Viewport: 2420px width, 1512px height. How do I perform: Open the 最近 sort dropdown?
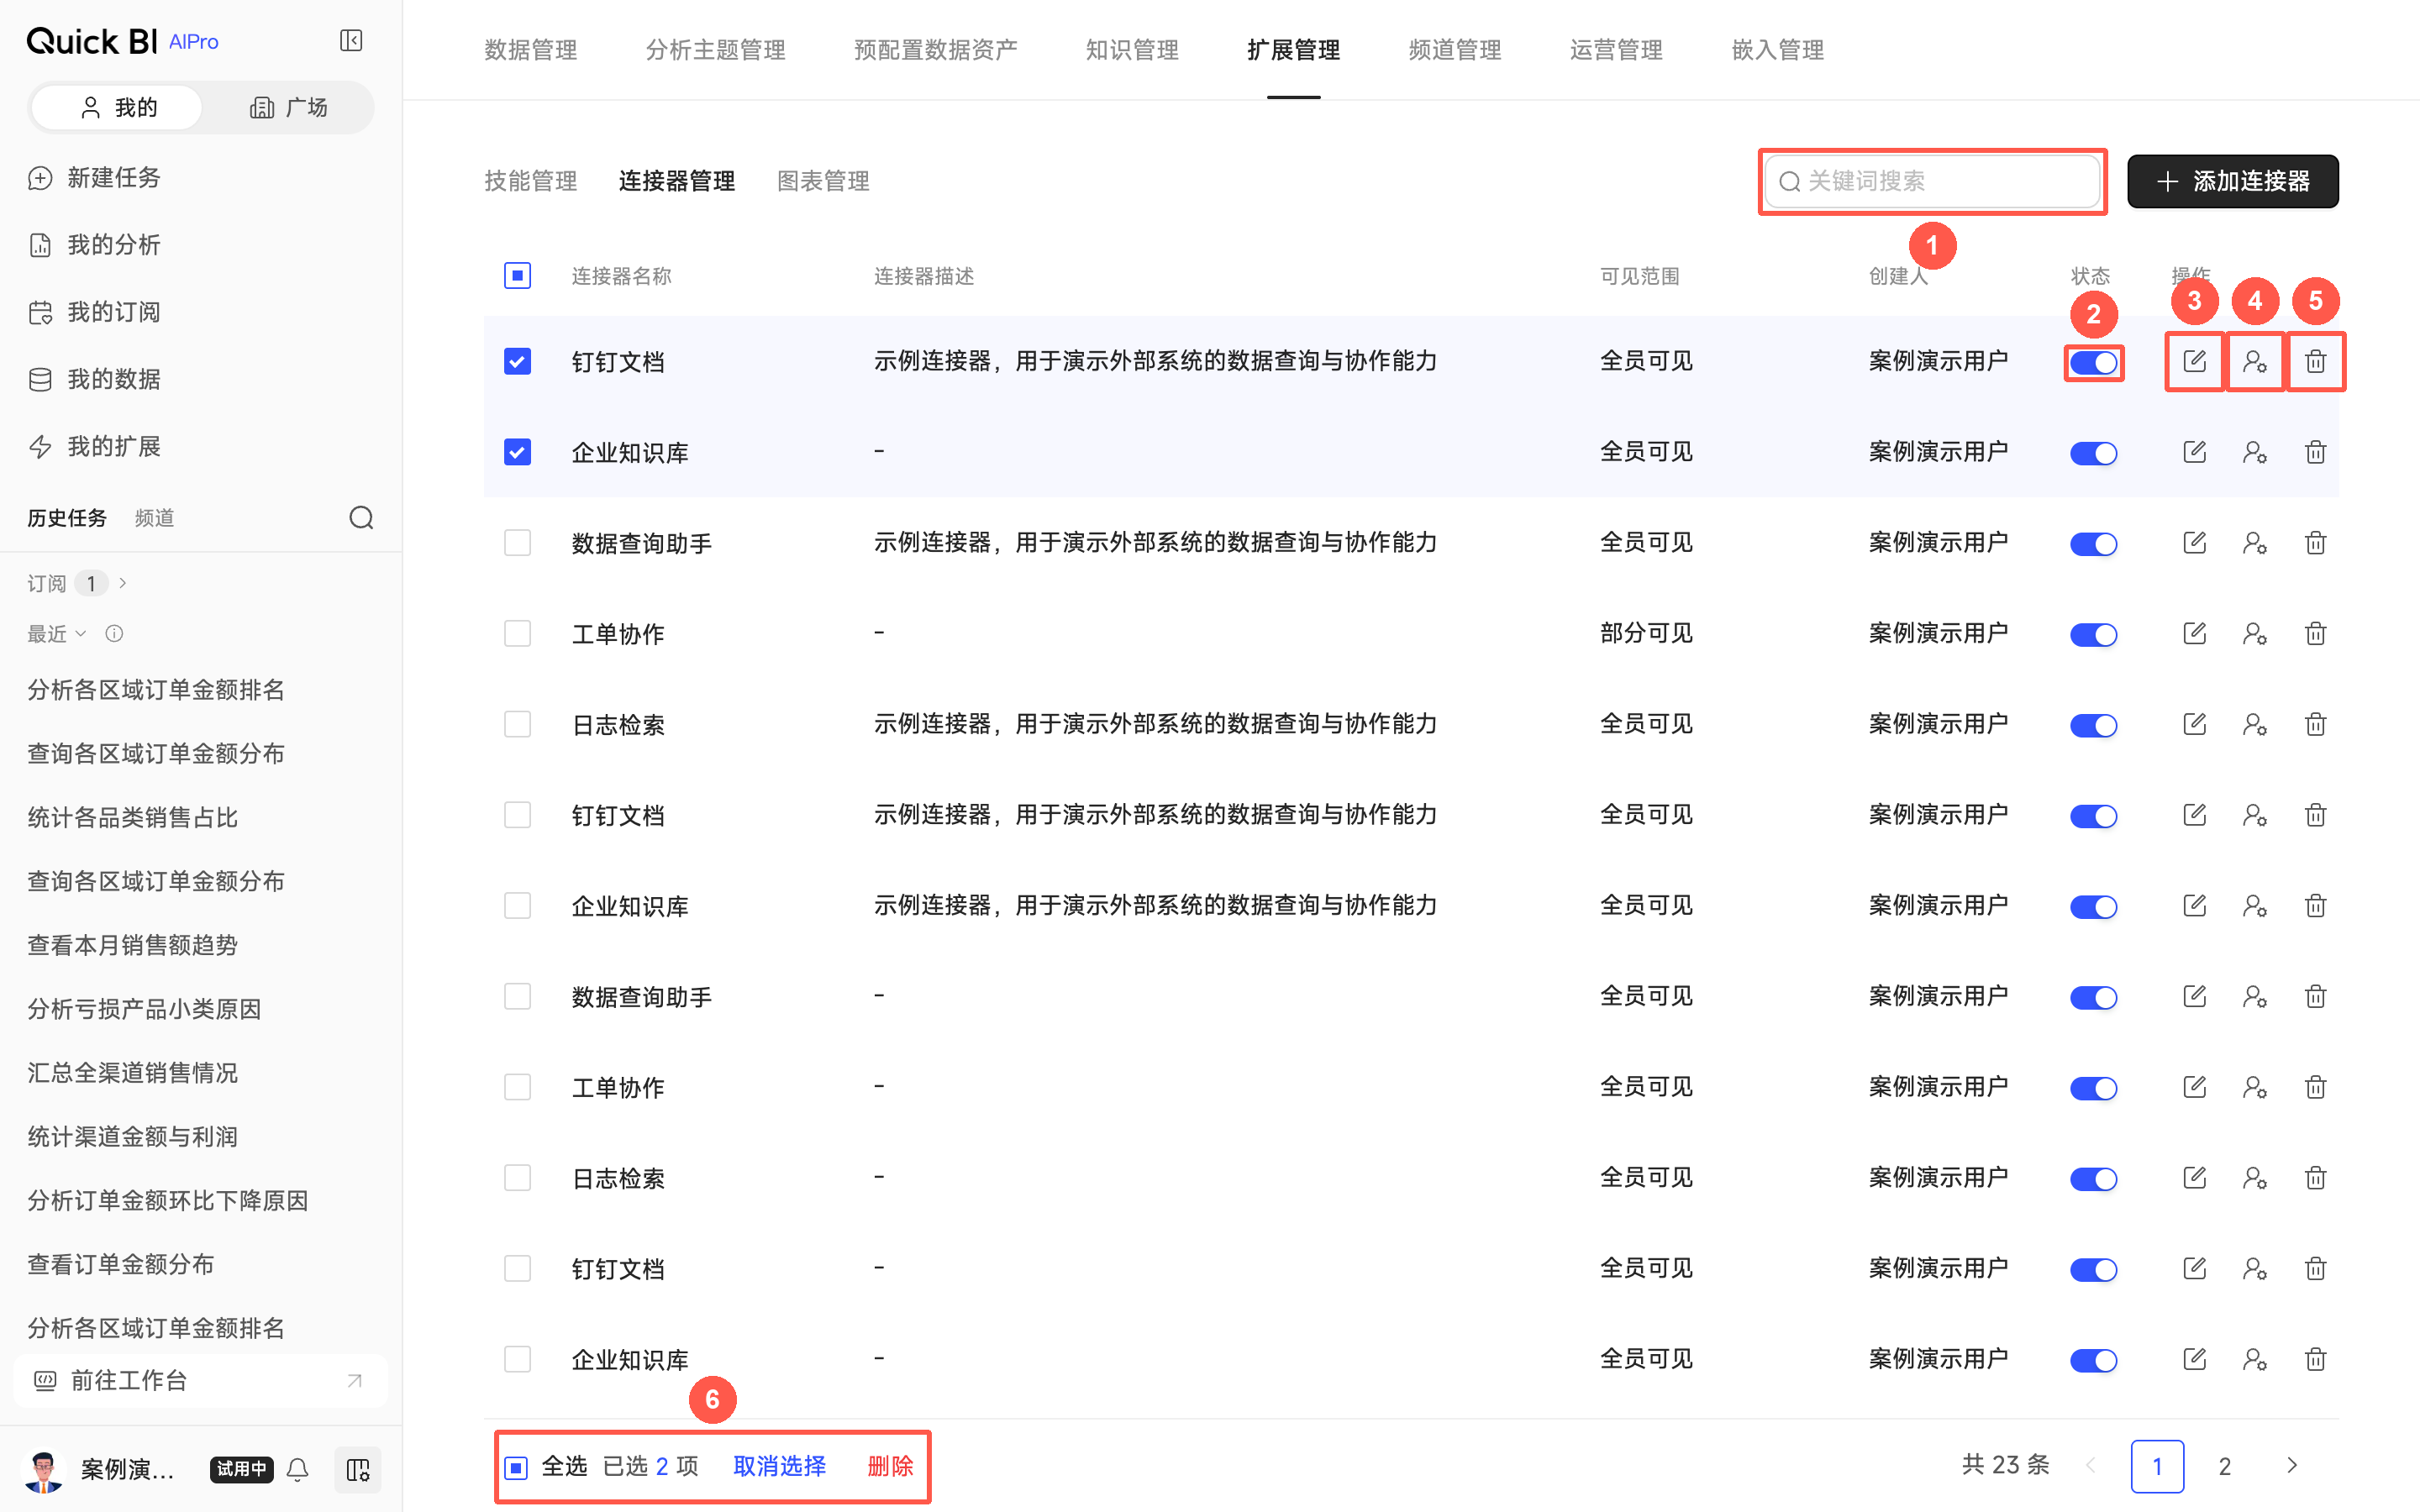(57, 633)
